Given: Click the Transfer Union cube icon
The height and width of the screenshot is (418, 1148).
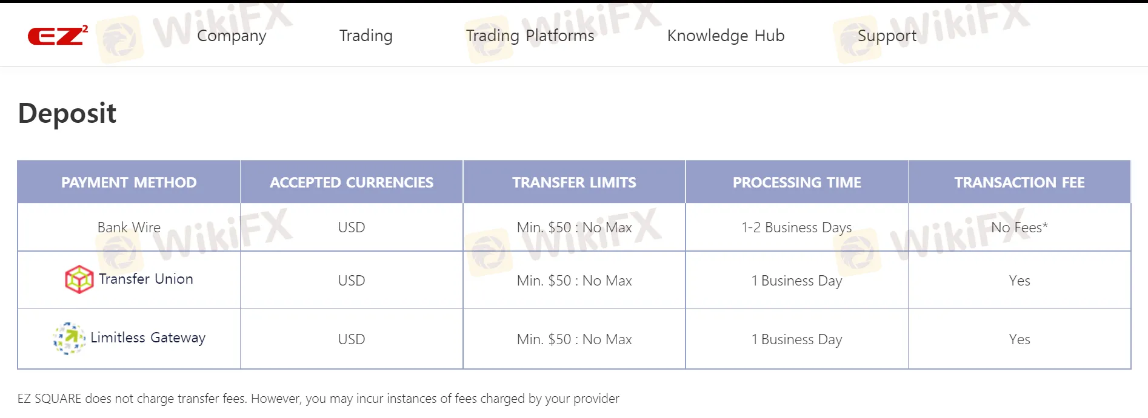Looking at the screenshot, I should tap(79, 279).
